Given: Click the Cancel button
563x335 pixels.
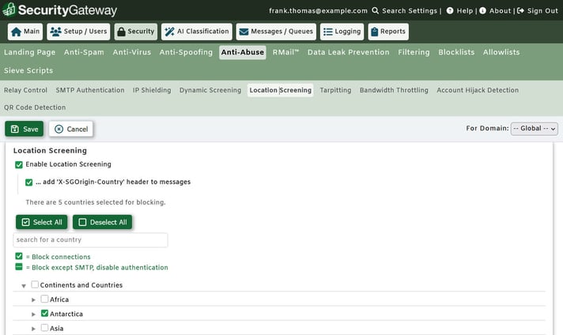Looking at the screenshot, I should point(71,129).
